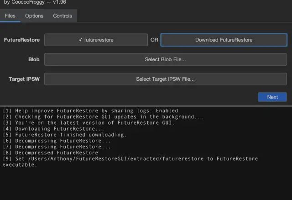292x200 pixels.
Task: Click the Target IPSW row label
Action: coord(24,79)
